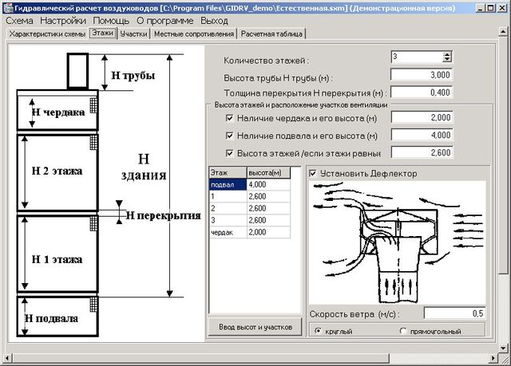Decrease number of floors with down arrow
This screenshot has height=366, width=511.
447,61
